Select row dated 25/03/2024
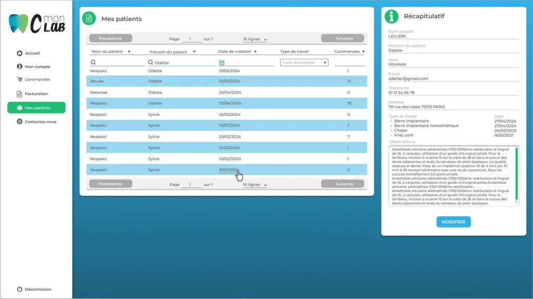This screenshot has height=299, width=533. 227,114
